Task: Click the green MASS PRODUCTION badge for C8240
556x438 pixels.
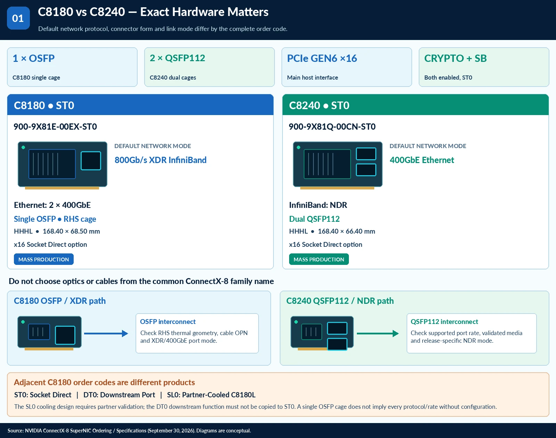Action: 319,259
